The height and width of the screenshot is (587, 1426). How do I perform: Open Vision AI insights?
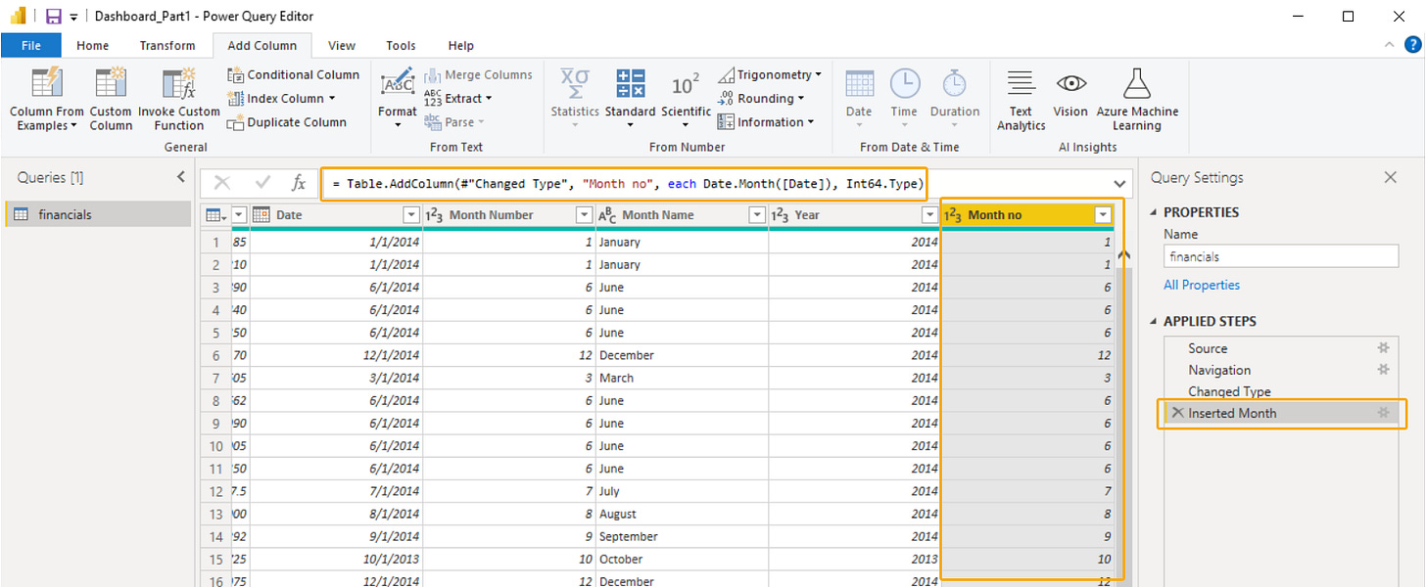click(1070, 96)
